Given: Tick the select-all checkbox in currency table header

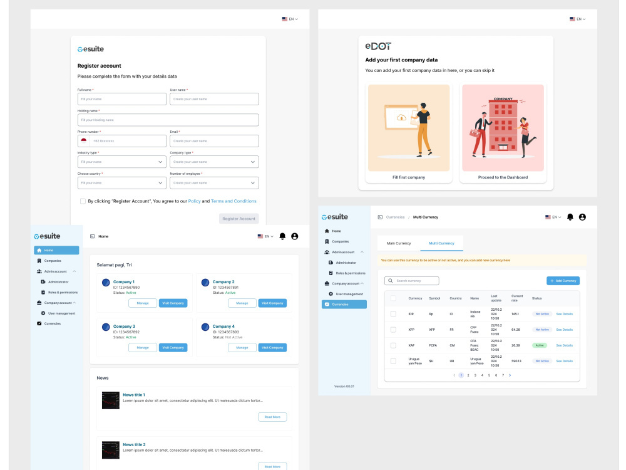Looking at the screenshot, I should [x=393, y=298].
